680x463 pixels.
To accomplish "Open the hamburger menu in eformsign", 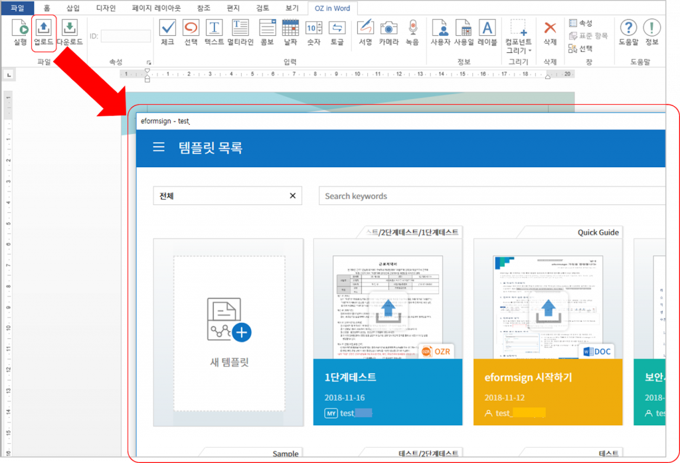I will click(x=159, y=147).
